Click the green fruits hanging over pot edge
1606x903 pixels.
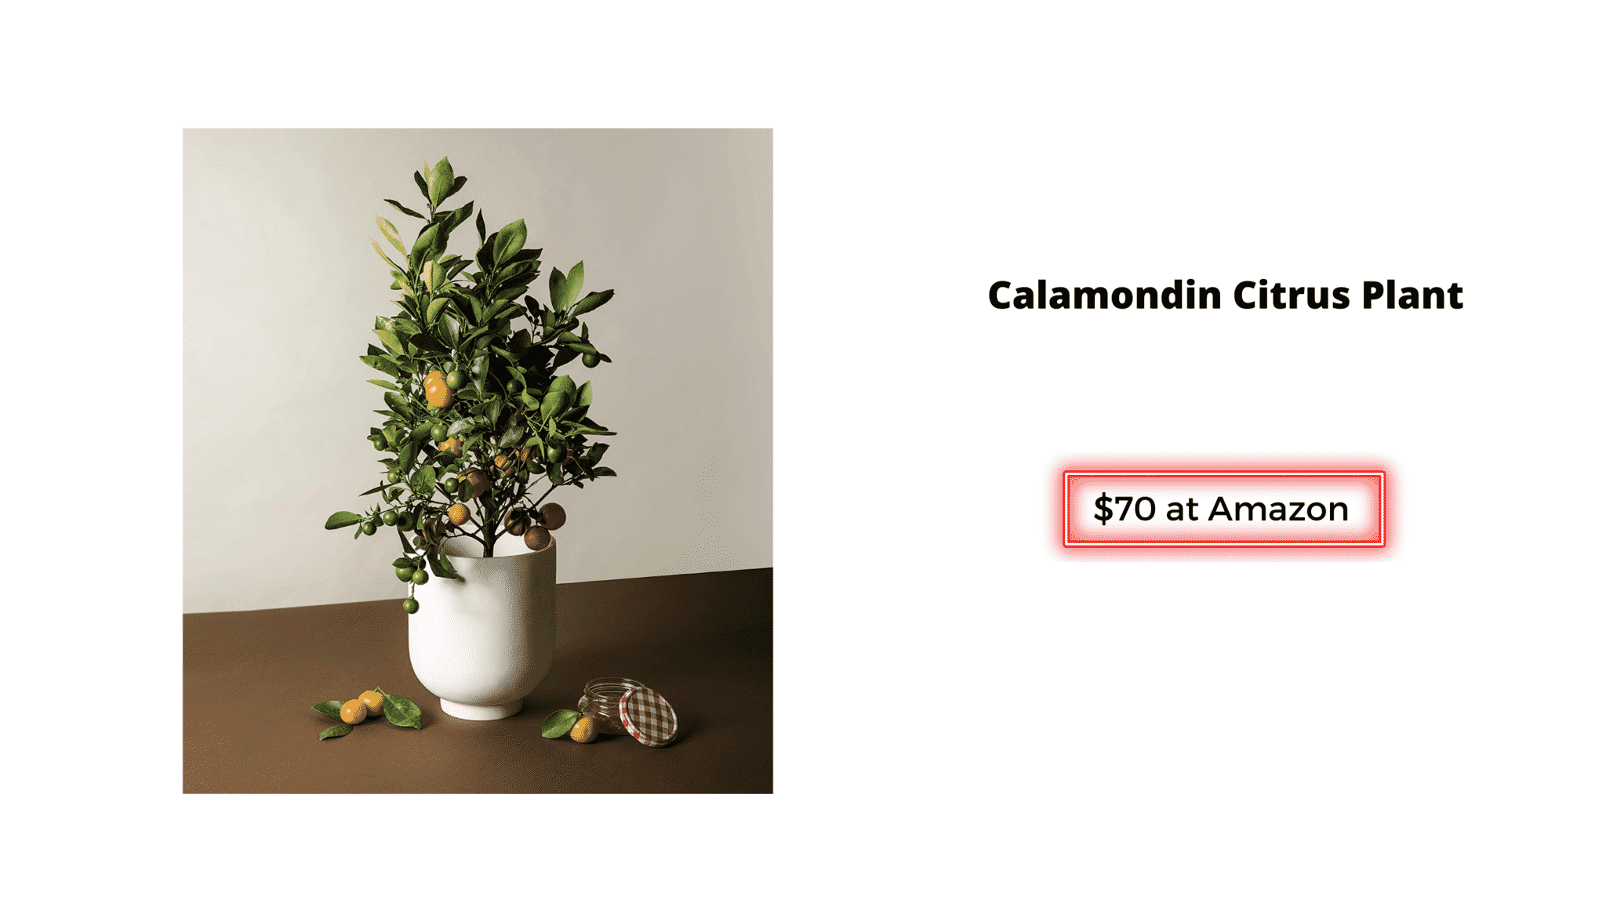412,581
